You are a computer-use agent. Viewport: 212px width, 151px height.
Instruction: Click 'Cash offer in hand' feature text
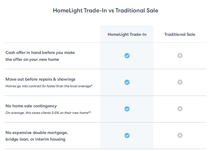[40, 53]
